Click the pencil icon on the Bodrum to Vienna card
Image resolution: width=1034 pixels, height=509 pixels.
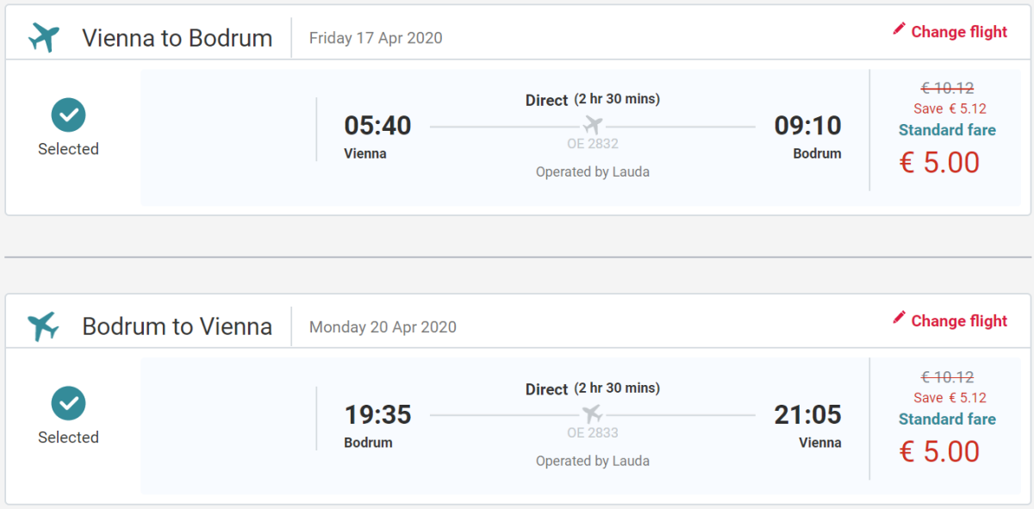(x=899, y=319)
